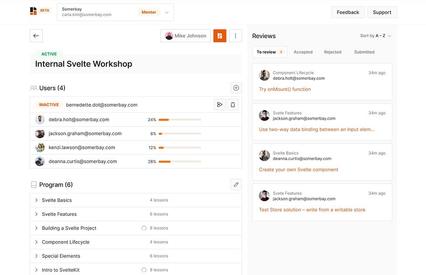This screenshot has width=426, height=275.
Task: Switch to the Accepted tab
Action: coord(303,52)
